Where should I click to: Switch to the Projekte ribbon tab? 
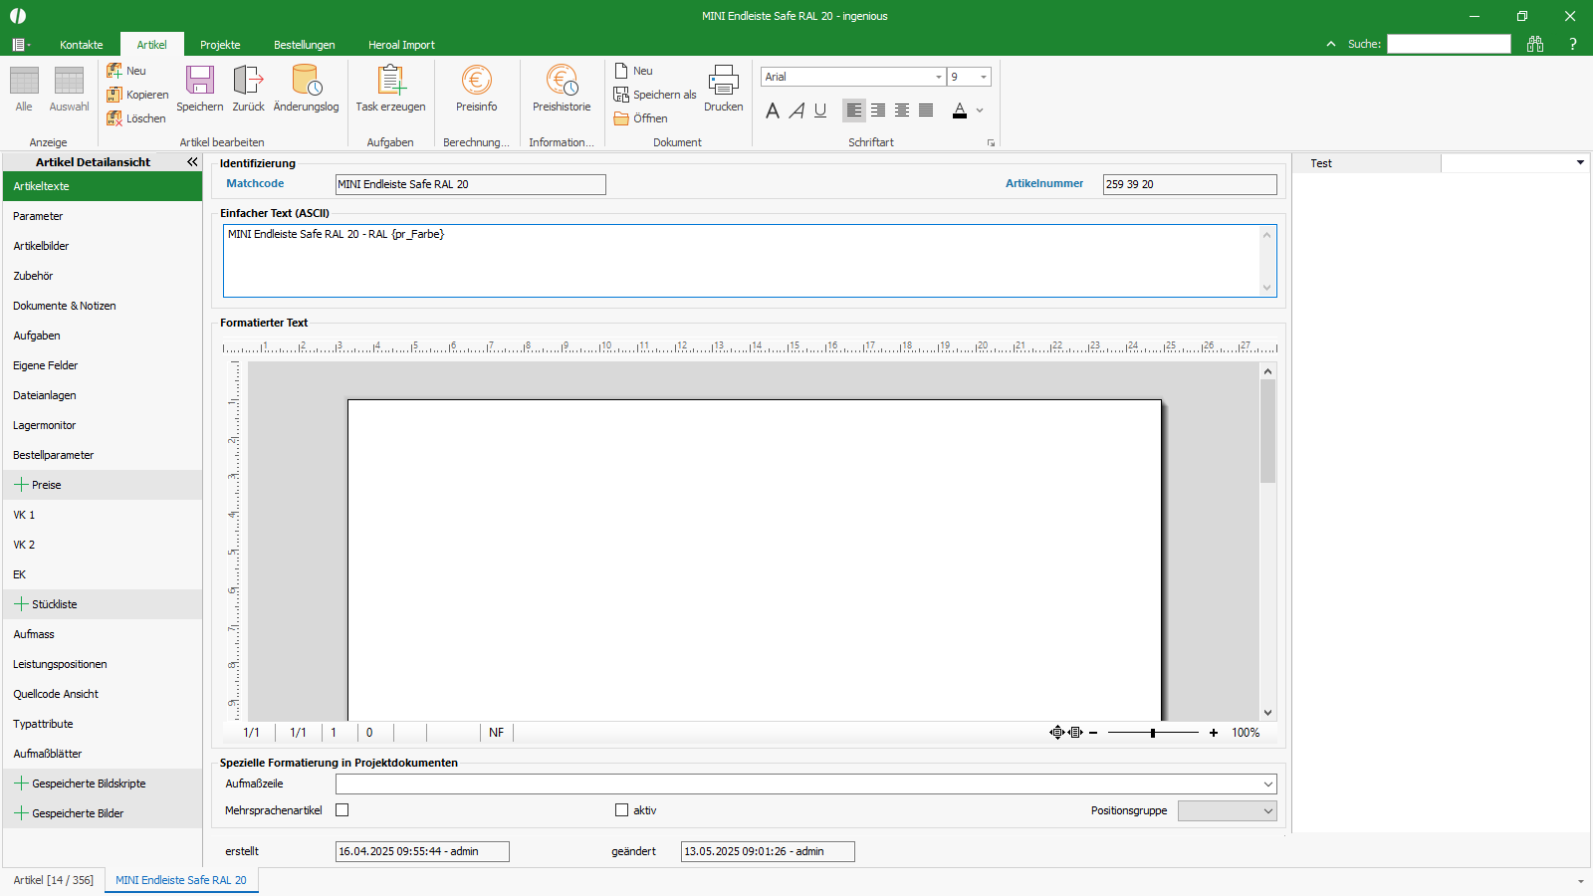coord(220,45)
